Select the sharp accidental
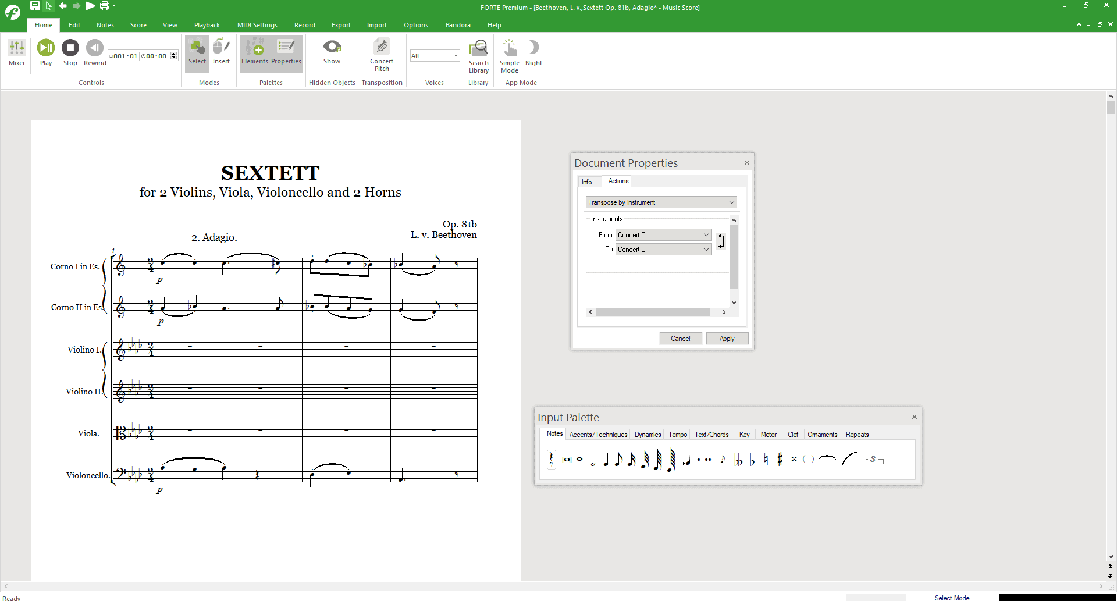The image size is (1117, 601). (780, 460)
